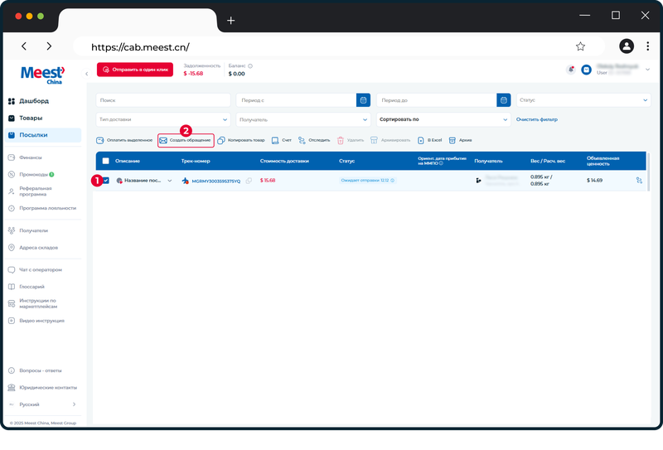Click Оплатить выделенное toolbar action

pyautogui.click(x=124, y=140)
